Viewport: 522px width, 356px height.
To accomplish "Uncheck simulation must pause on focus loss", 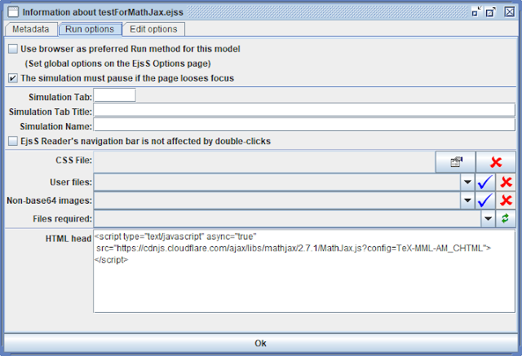I will click(x=13, y=78).
